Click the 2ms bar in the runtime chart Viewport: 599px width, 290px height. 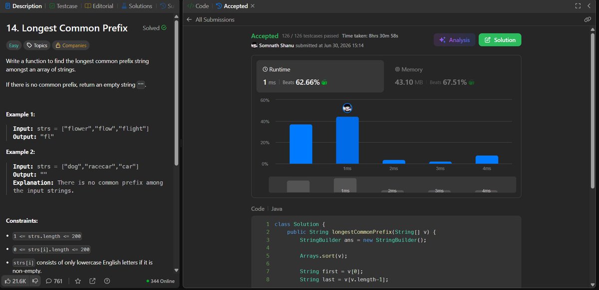394,162
